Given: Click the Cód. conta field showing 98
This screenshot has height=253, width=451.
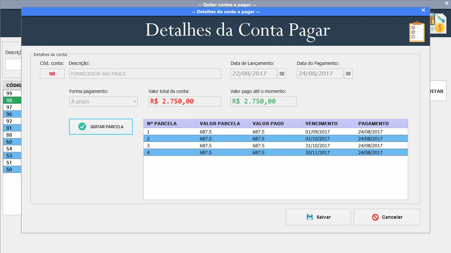Looking at the screenshot, I should pos(52,74).
